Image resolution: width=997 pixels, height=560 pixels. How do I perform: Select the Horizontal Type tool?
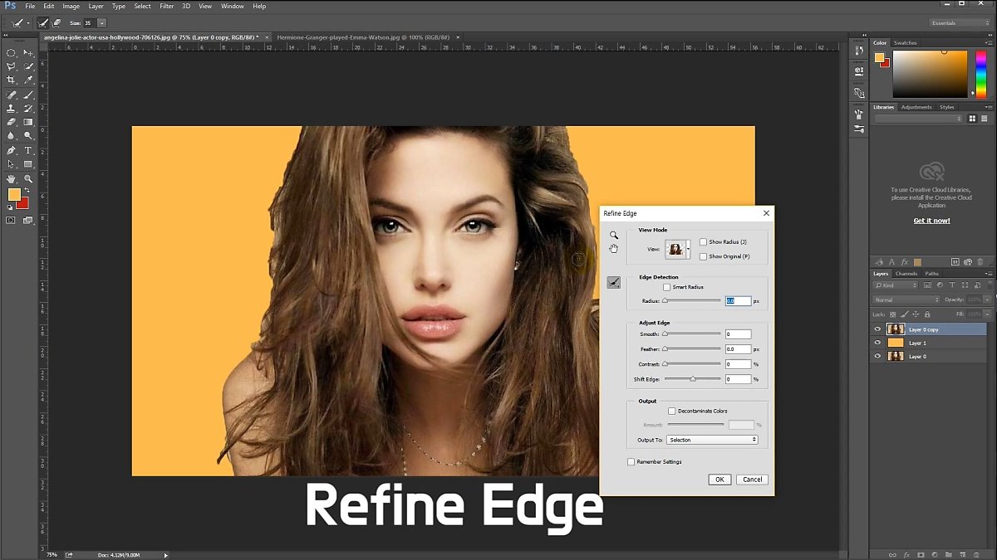tap(28, 150)
